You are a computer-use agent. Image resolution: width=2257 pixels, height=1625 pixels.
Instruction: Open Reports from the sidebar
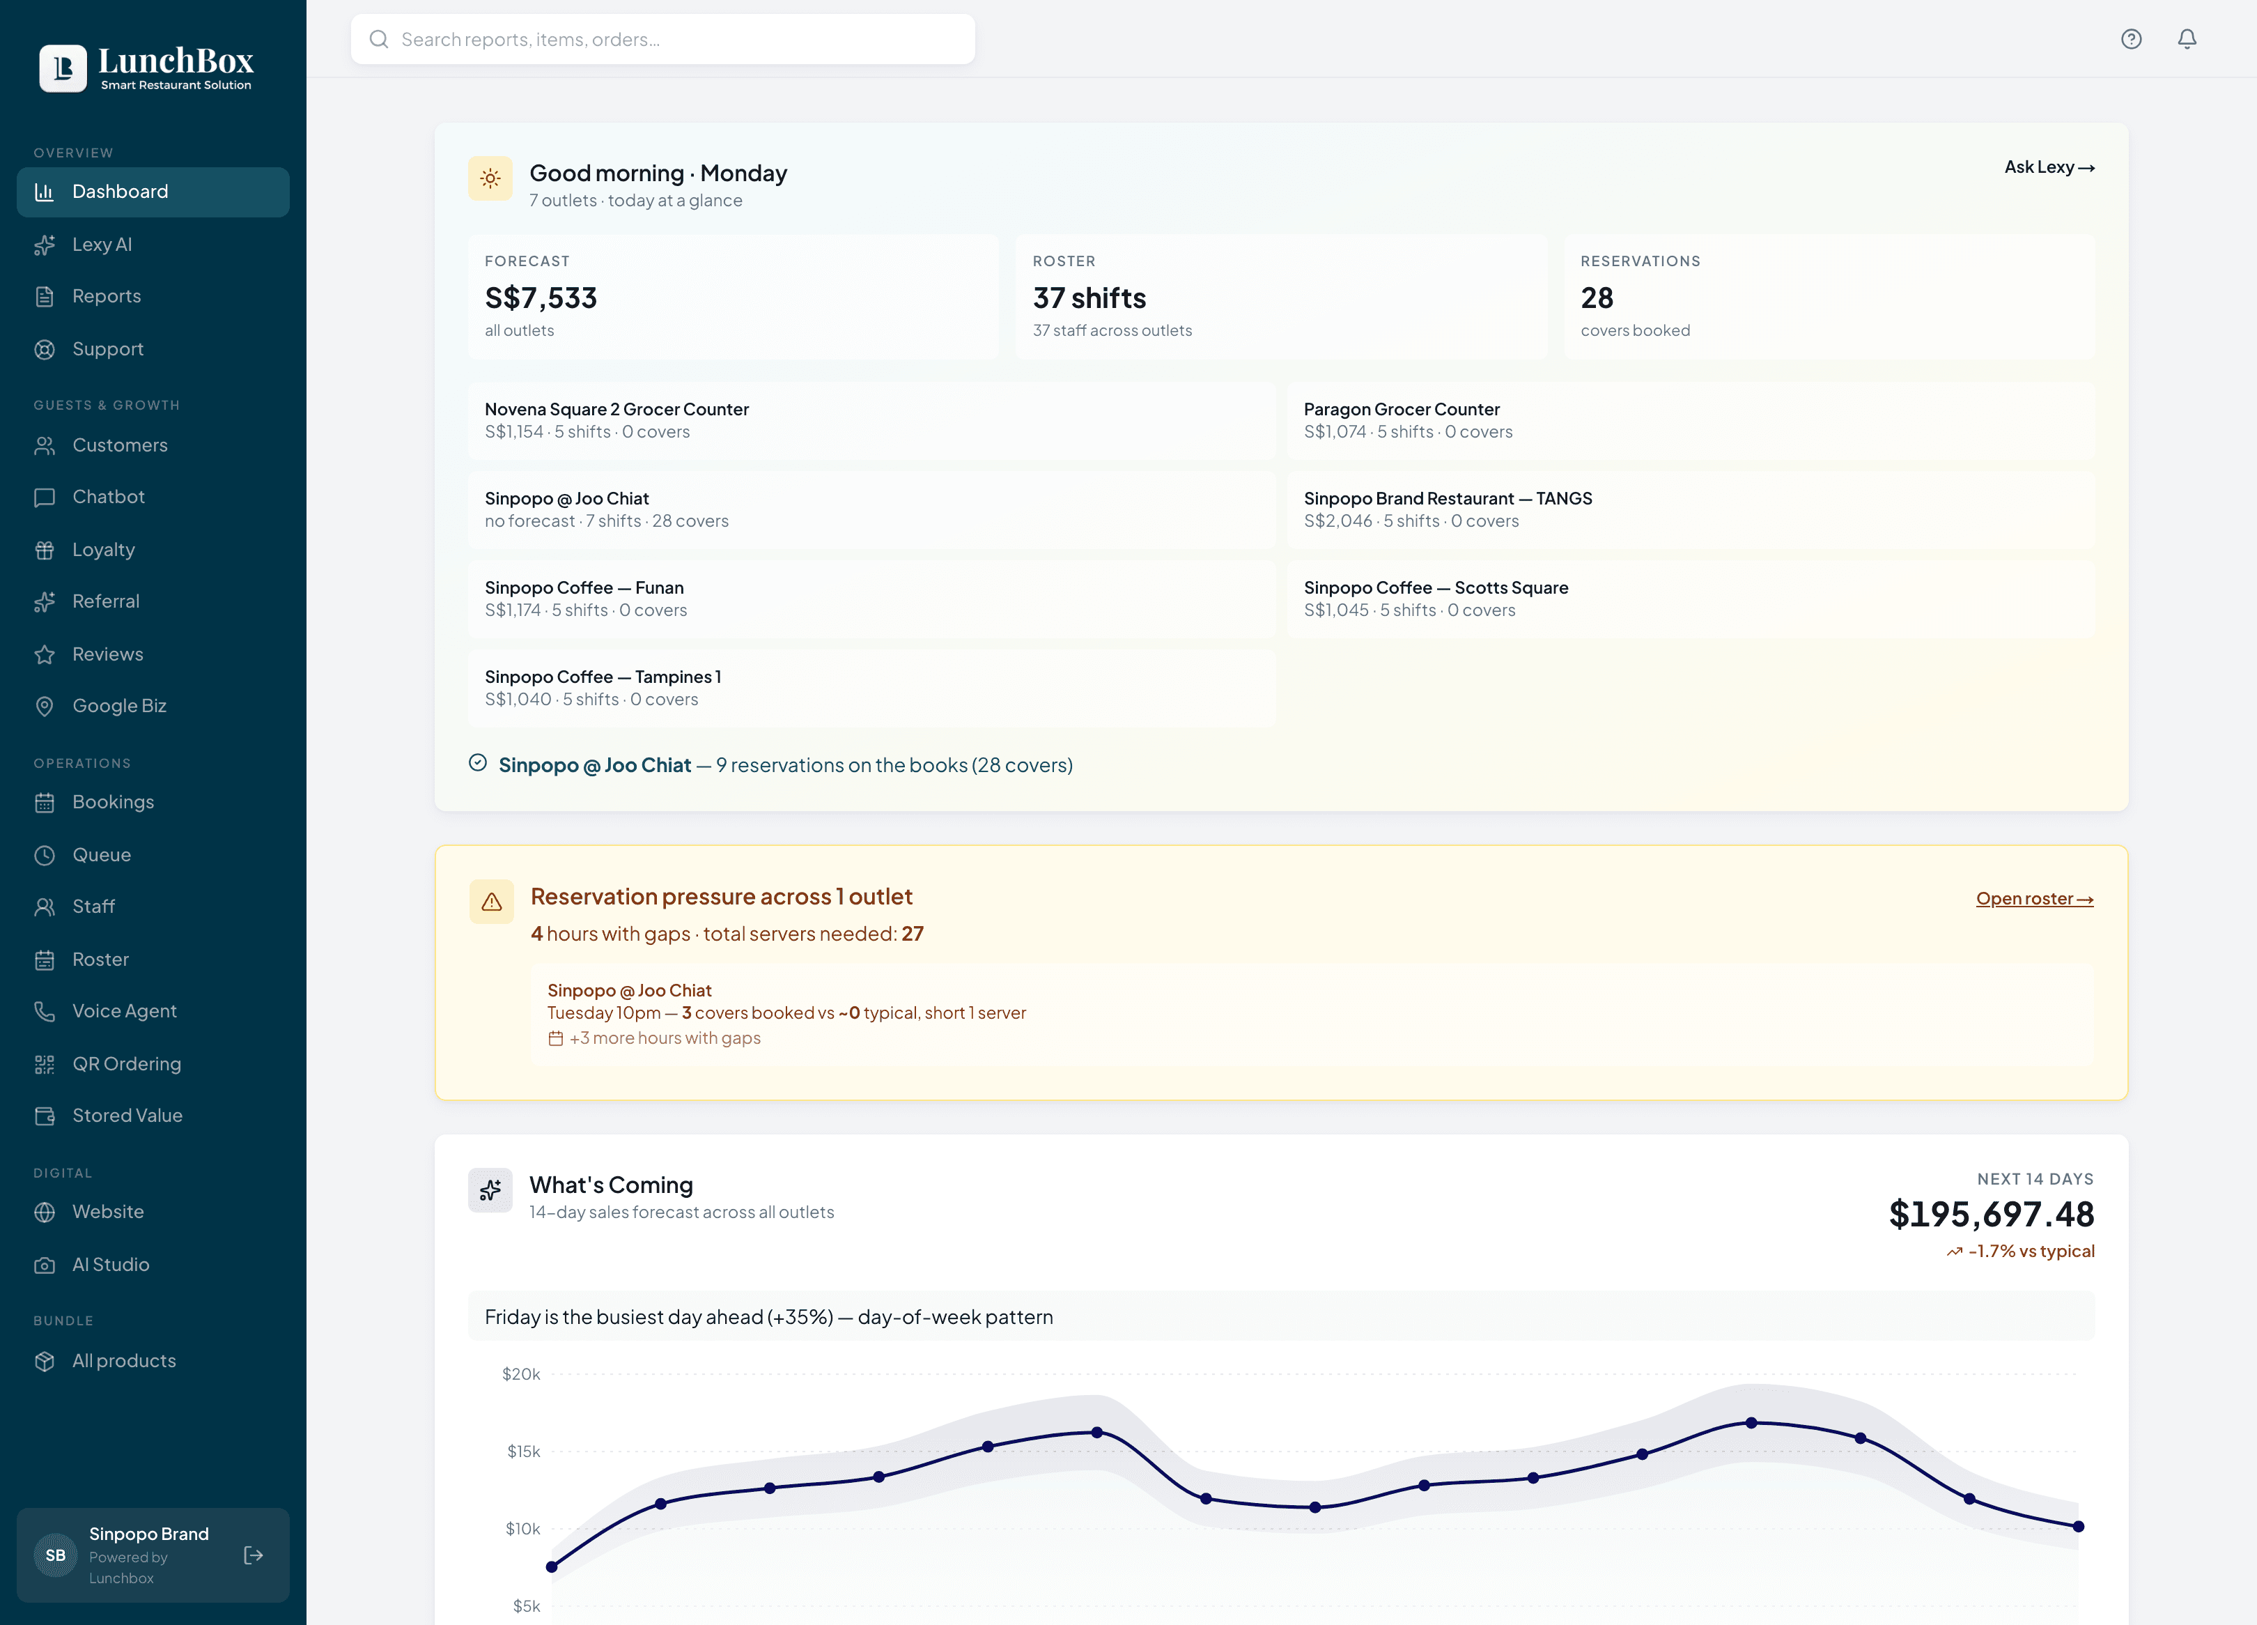153,295
